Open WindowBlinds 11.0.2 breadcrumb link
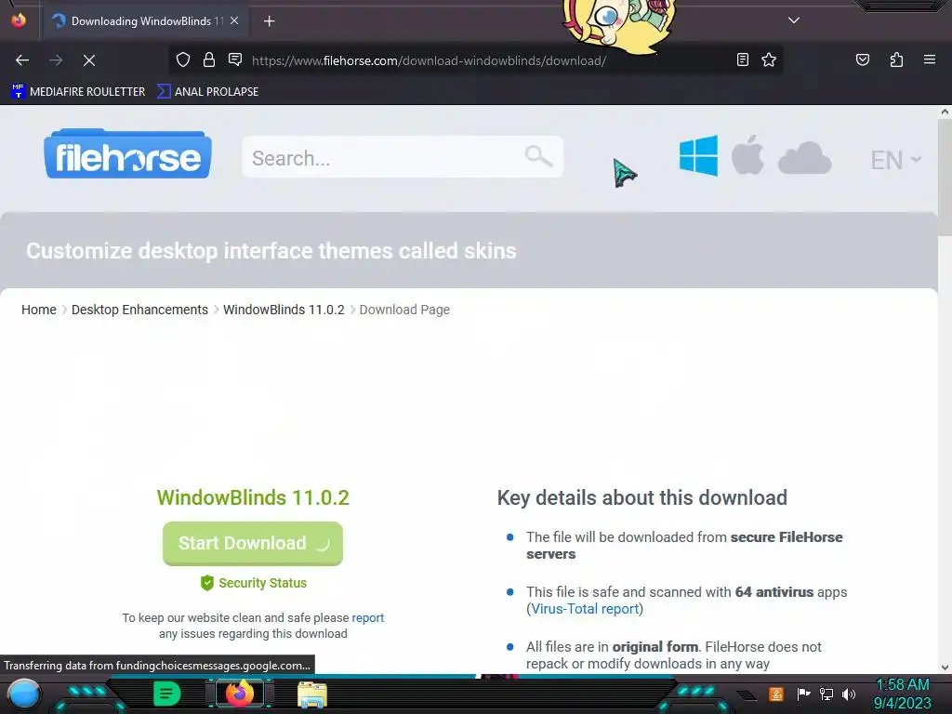Image resolution: width=952 pixels, height=714 pixels. (284, 310)
